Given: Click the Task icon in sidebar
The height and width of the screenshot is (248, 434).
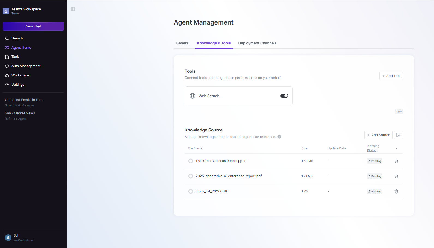Looking at the screenshot, I should click(x=7, y=57).
